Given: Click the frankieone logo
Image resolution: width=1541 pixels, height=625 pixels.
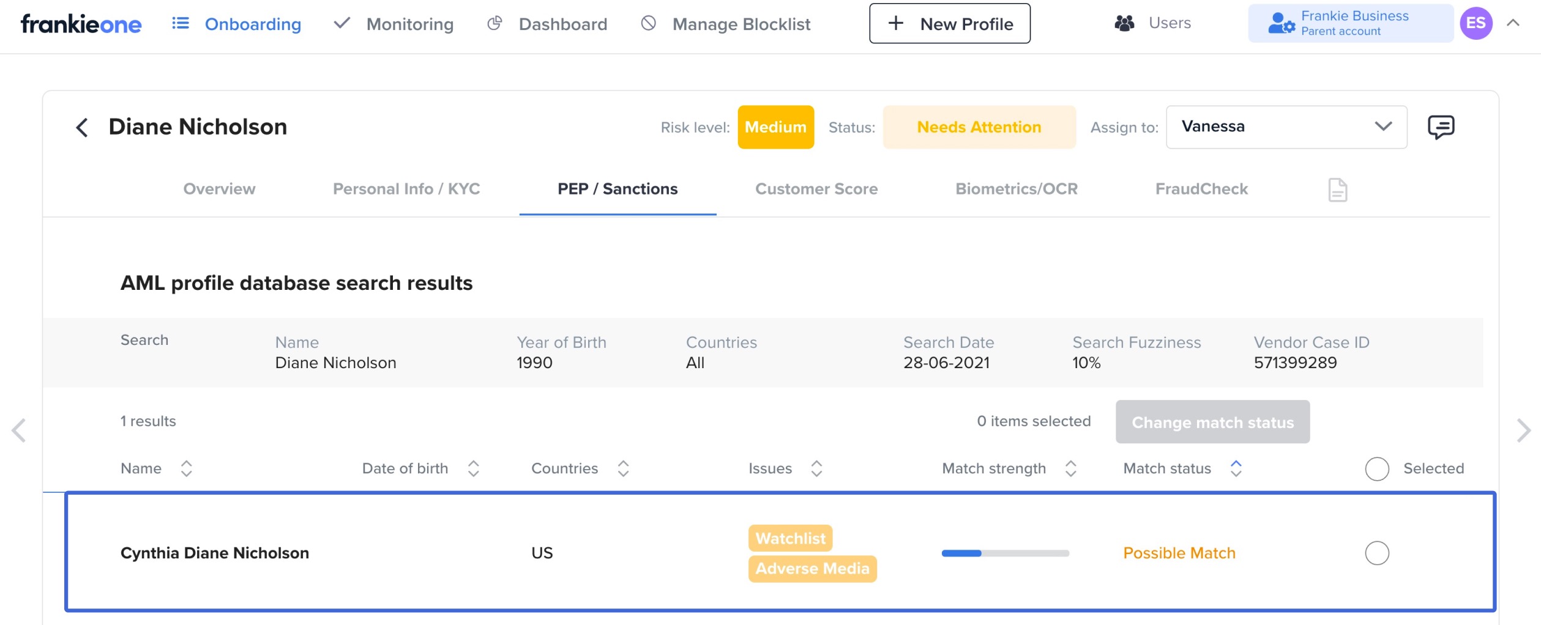Looking at the screenshot, I should tap(81, 24).
